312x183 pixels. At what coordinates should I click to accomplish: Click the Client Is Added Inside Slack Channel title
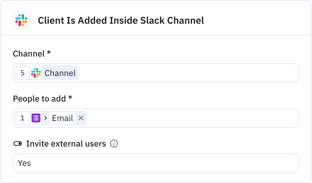point(121,21)
